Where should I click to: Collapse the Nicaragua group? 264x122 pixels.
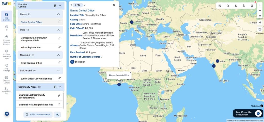click(x=59, y=55)
